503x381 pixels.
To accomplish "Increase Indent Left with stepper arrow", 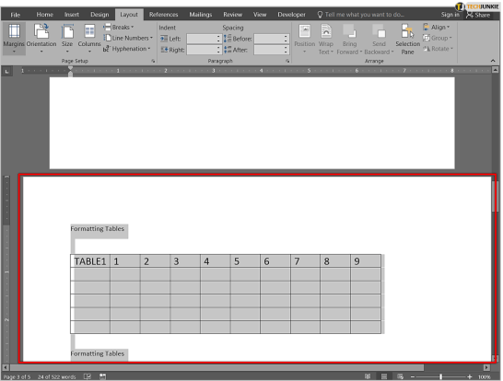I will click(218, 37).
